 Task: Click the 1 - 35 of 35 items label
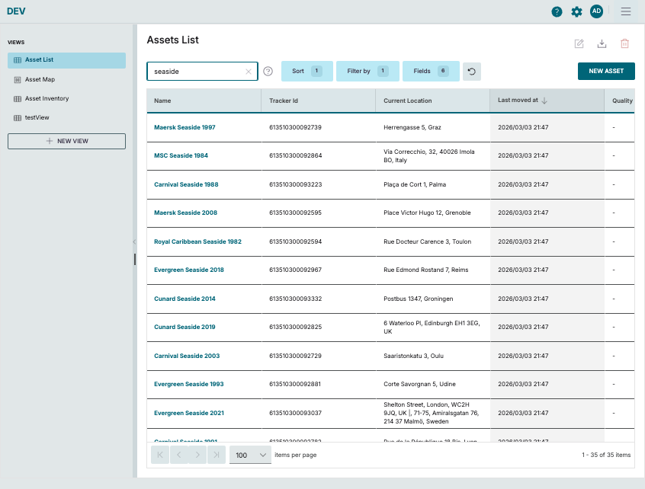606,455
